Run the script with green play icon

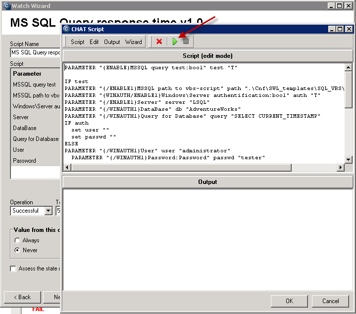click(x=175, y=42)
